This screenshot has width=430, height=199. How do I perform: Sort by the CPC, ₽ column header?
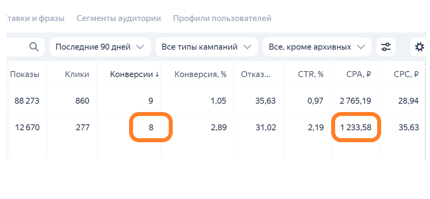[x=406, y=74]
